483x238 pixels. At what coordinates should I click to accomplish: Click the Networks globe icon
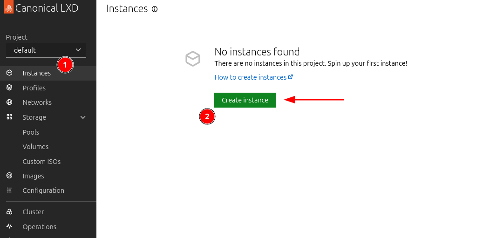click(9, 102)
